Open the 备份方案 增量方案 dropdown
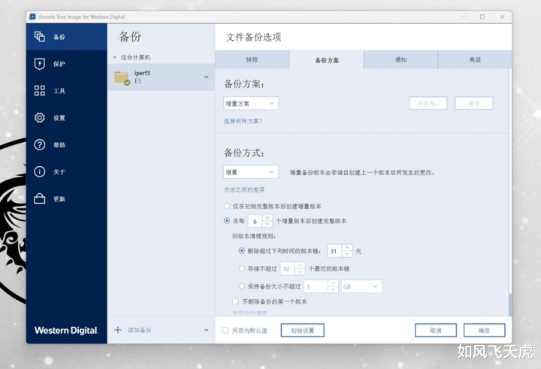Image resolution: width=541 pixels, height=369 pixels. [x=251, y=103]
